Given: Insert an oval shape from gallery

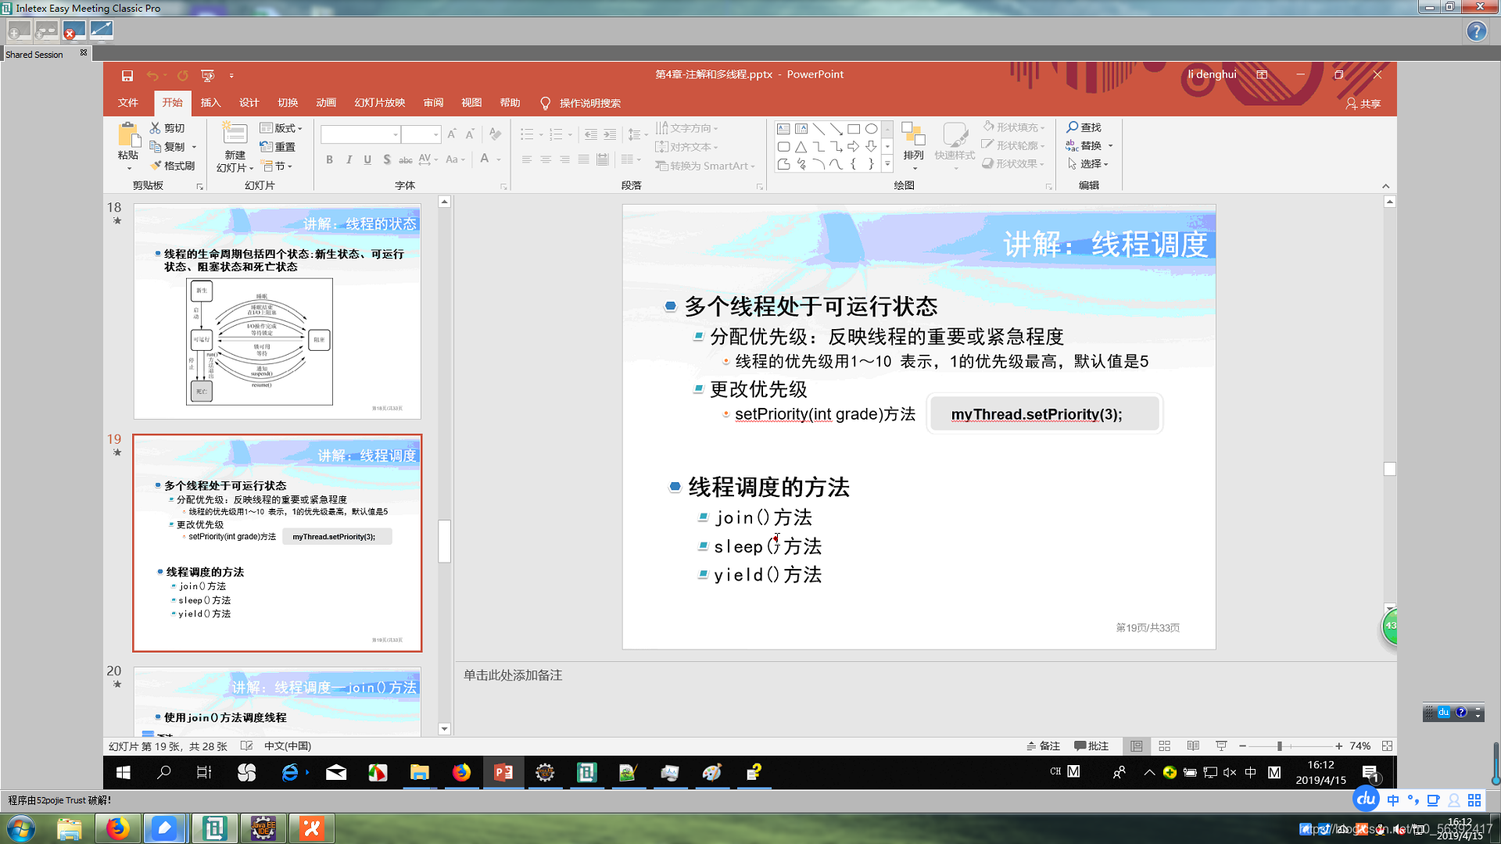Looking at the screenshot, I should pos(871,129).
